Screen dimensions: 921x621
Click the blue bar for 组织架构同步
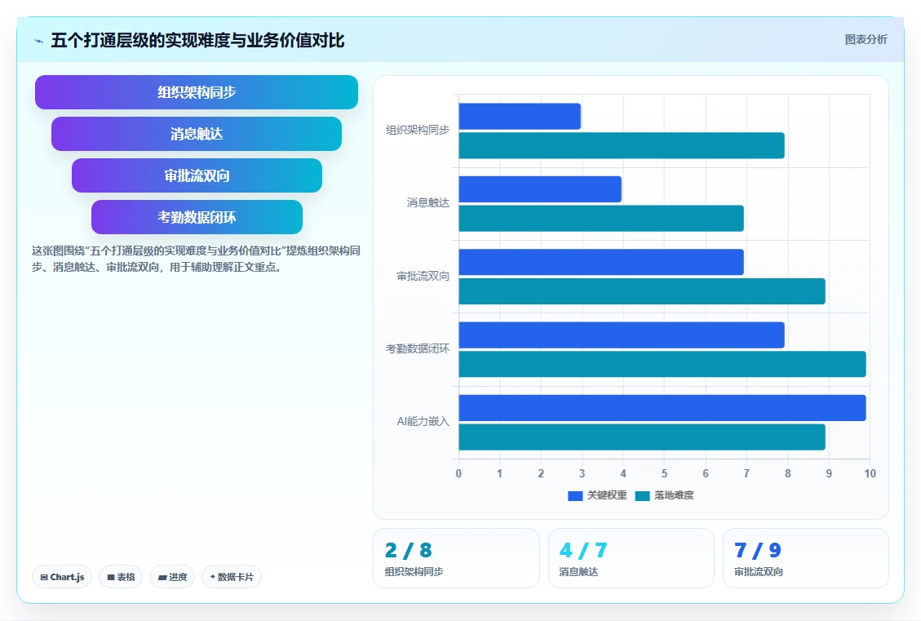point(520,117)
